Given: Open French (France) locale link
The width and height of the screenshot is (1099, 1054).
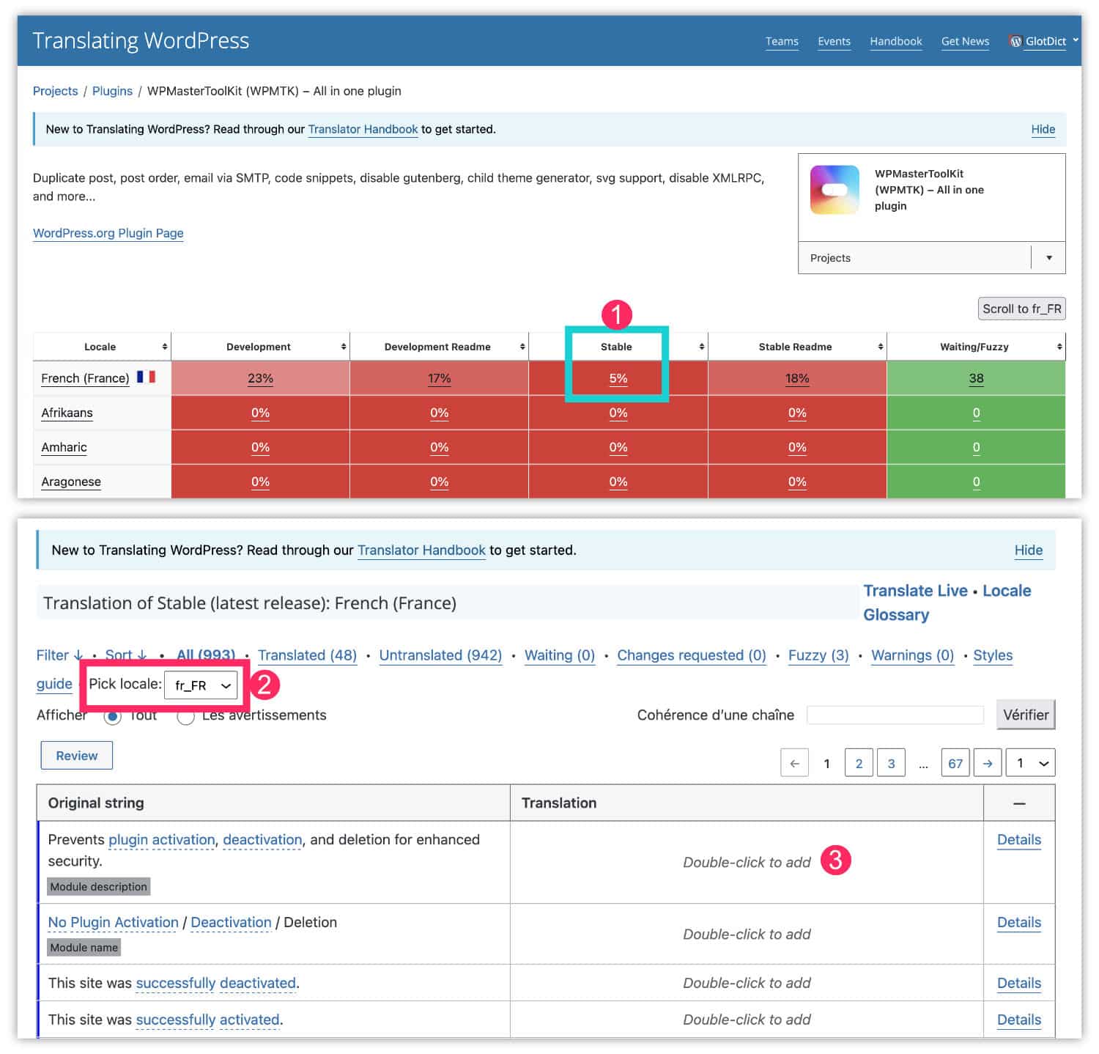Looking at the screenshot, I should [x=85, y=378].
